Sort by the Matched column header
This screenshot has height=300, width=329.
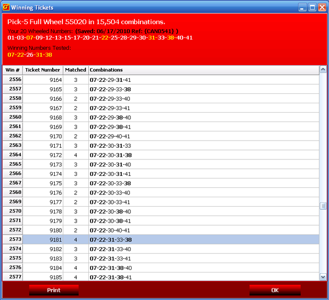pyautogui.click(x=76, y=70)
